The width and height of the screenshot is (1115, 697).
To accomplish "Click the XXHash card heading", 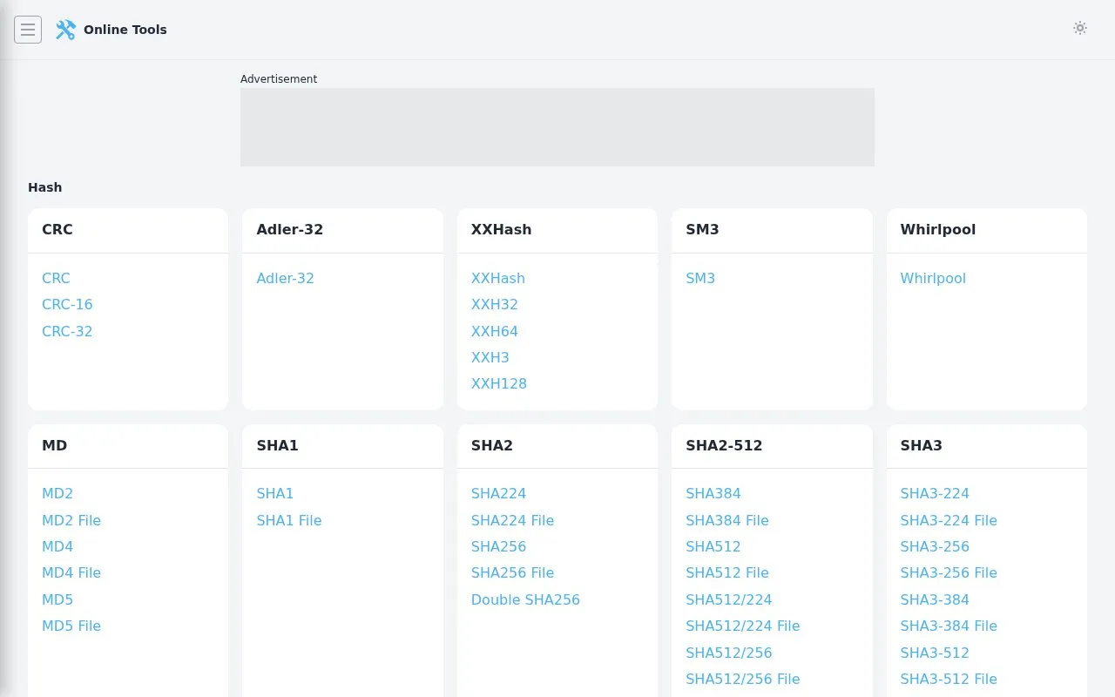I will (501, 229).
